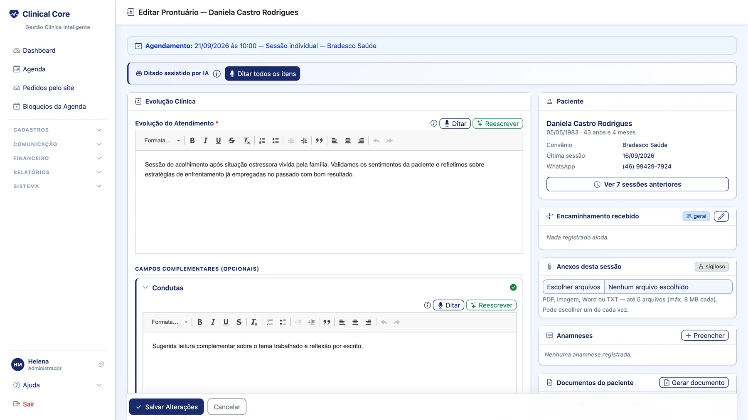
Task: Open info icon next to Condutas Ditar button
Action: tap(427, 305)
